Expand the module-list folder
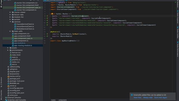 10,17
